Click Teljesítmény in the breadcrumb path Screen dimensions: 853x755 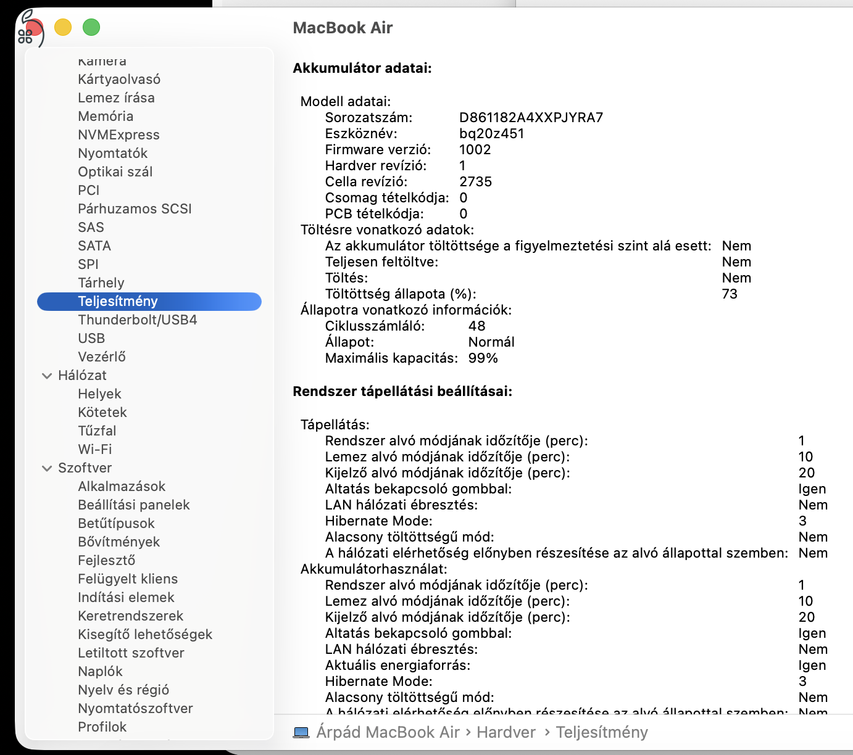point(601,732)
